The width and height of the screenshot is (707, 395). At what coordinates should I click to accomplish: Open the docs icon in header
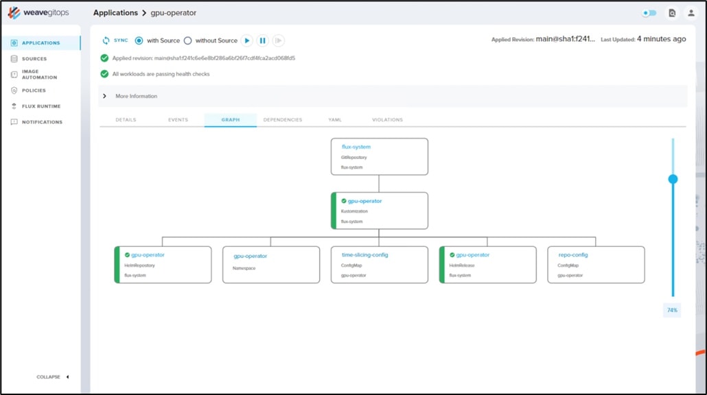[672, 13]
